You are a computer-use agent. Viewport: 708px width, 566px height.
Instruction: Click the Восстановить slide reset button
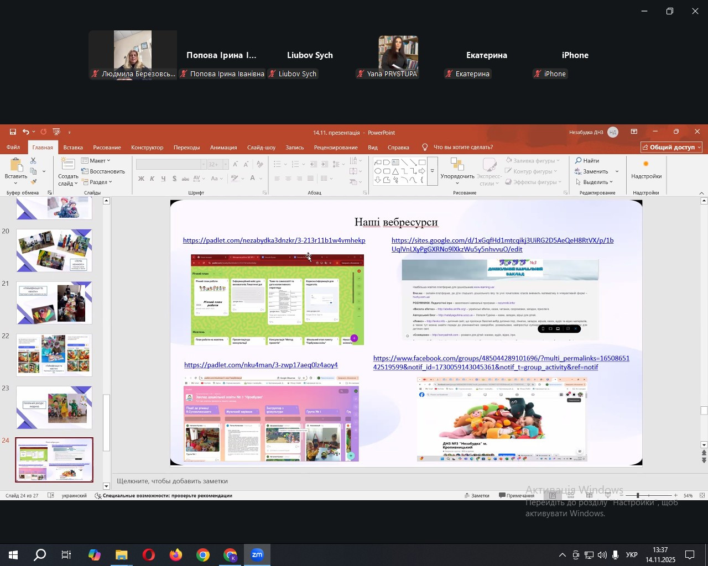point(103,171)
